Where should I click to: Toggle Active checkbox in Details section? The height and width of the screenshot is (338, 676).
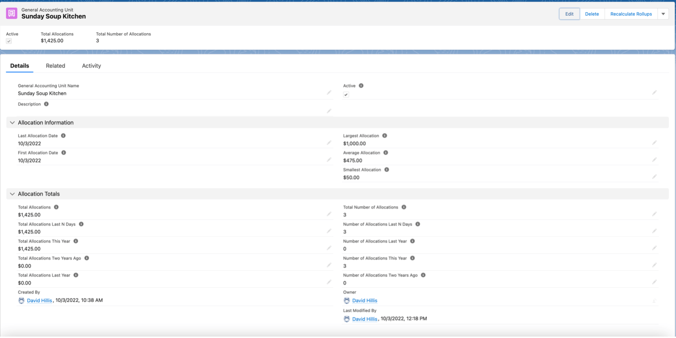click(346, 95)
